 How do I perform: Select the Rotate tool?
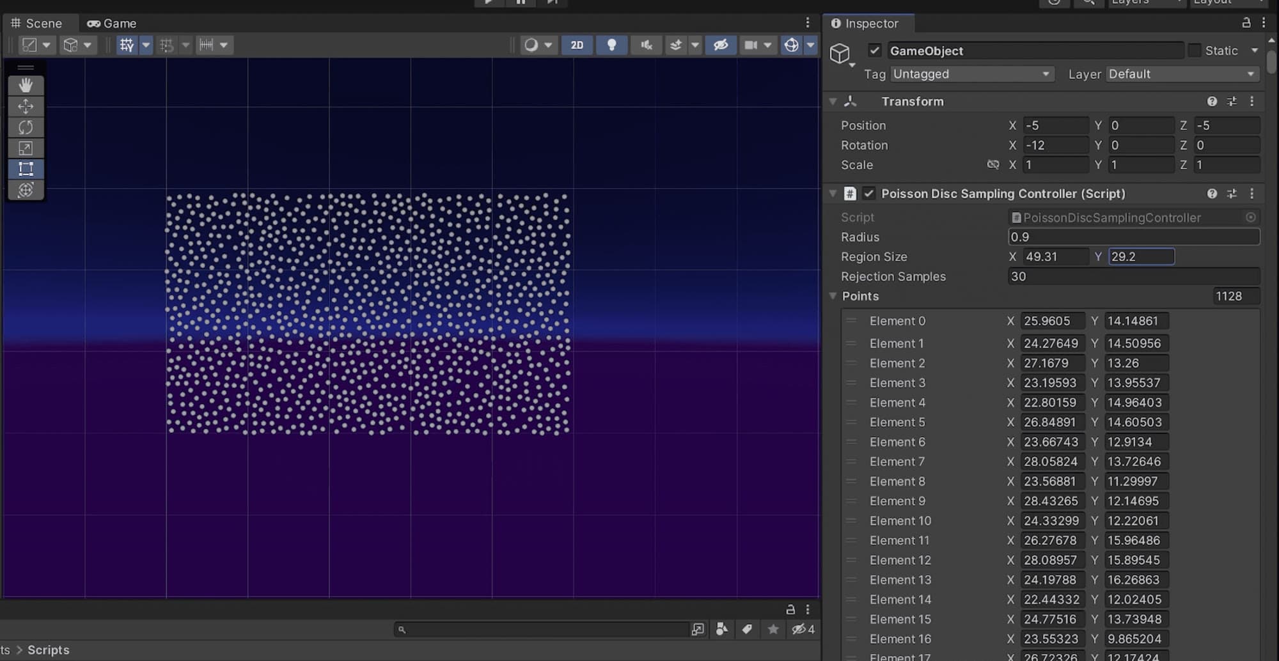click(x=26, y=127)
